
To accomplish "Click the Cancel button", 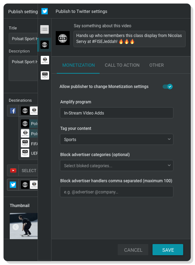I will pyautogui.click(x=133, y=250).
